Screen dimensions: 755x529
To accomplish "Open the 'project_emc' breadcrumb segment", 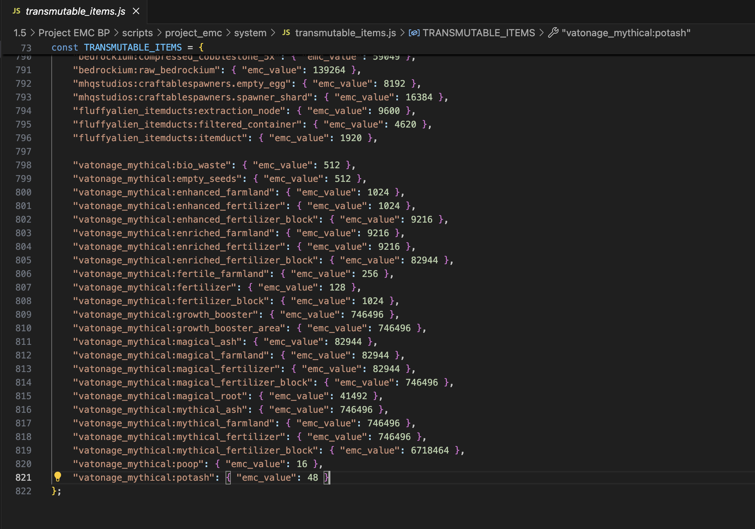I will point(193,33).
